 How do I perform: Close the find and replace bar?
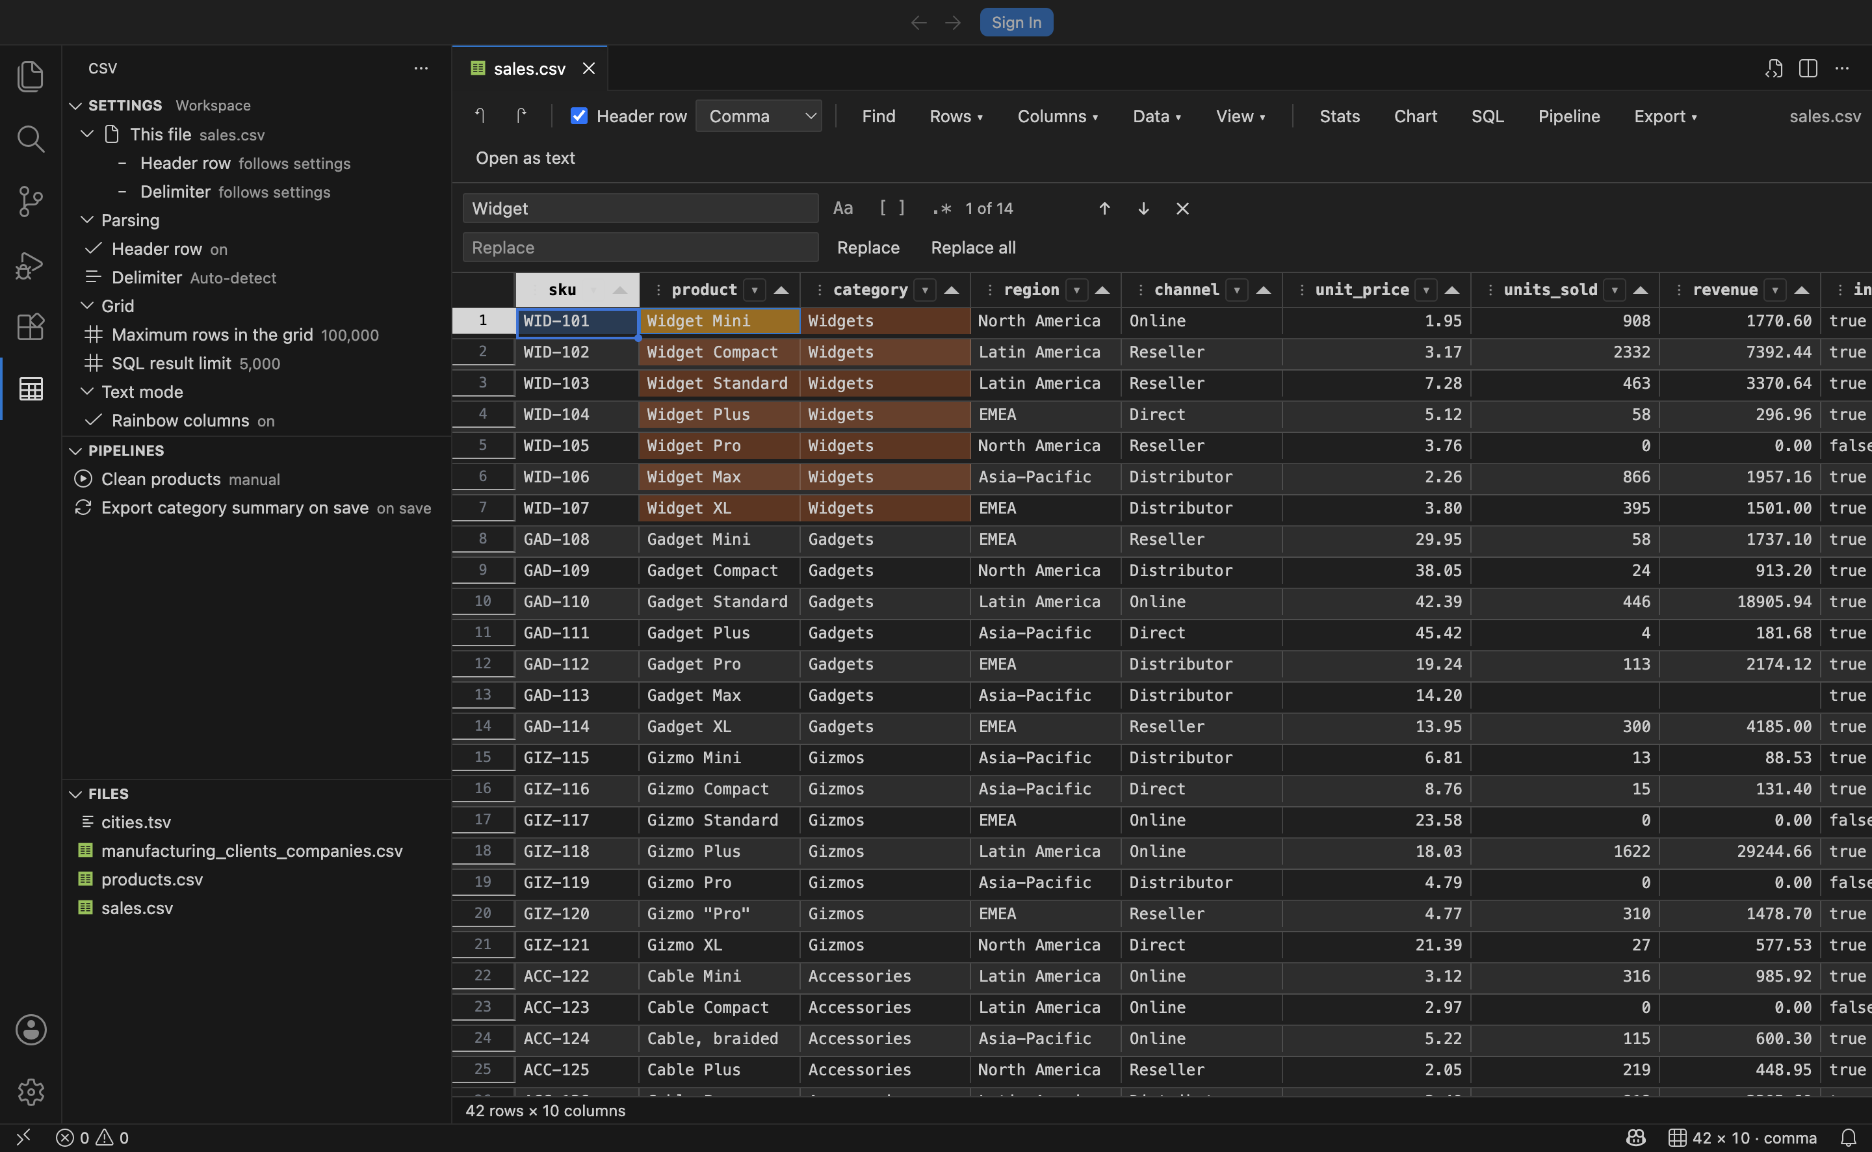(x=1182, y=208)
